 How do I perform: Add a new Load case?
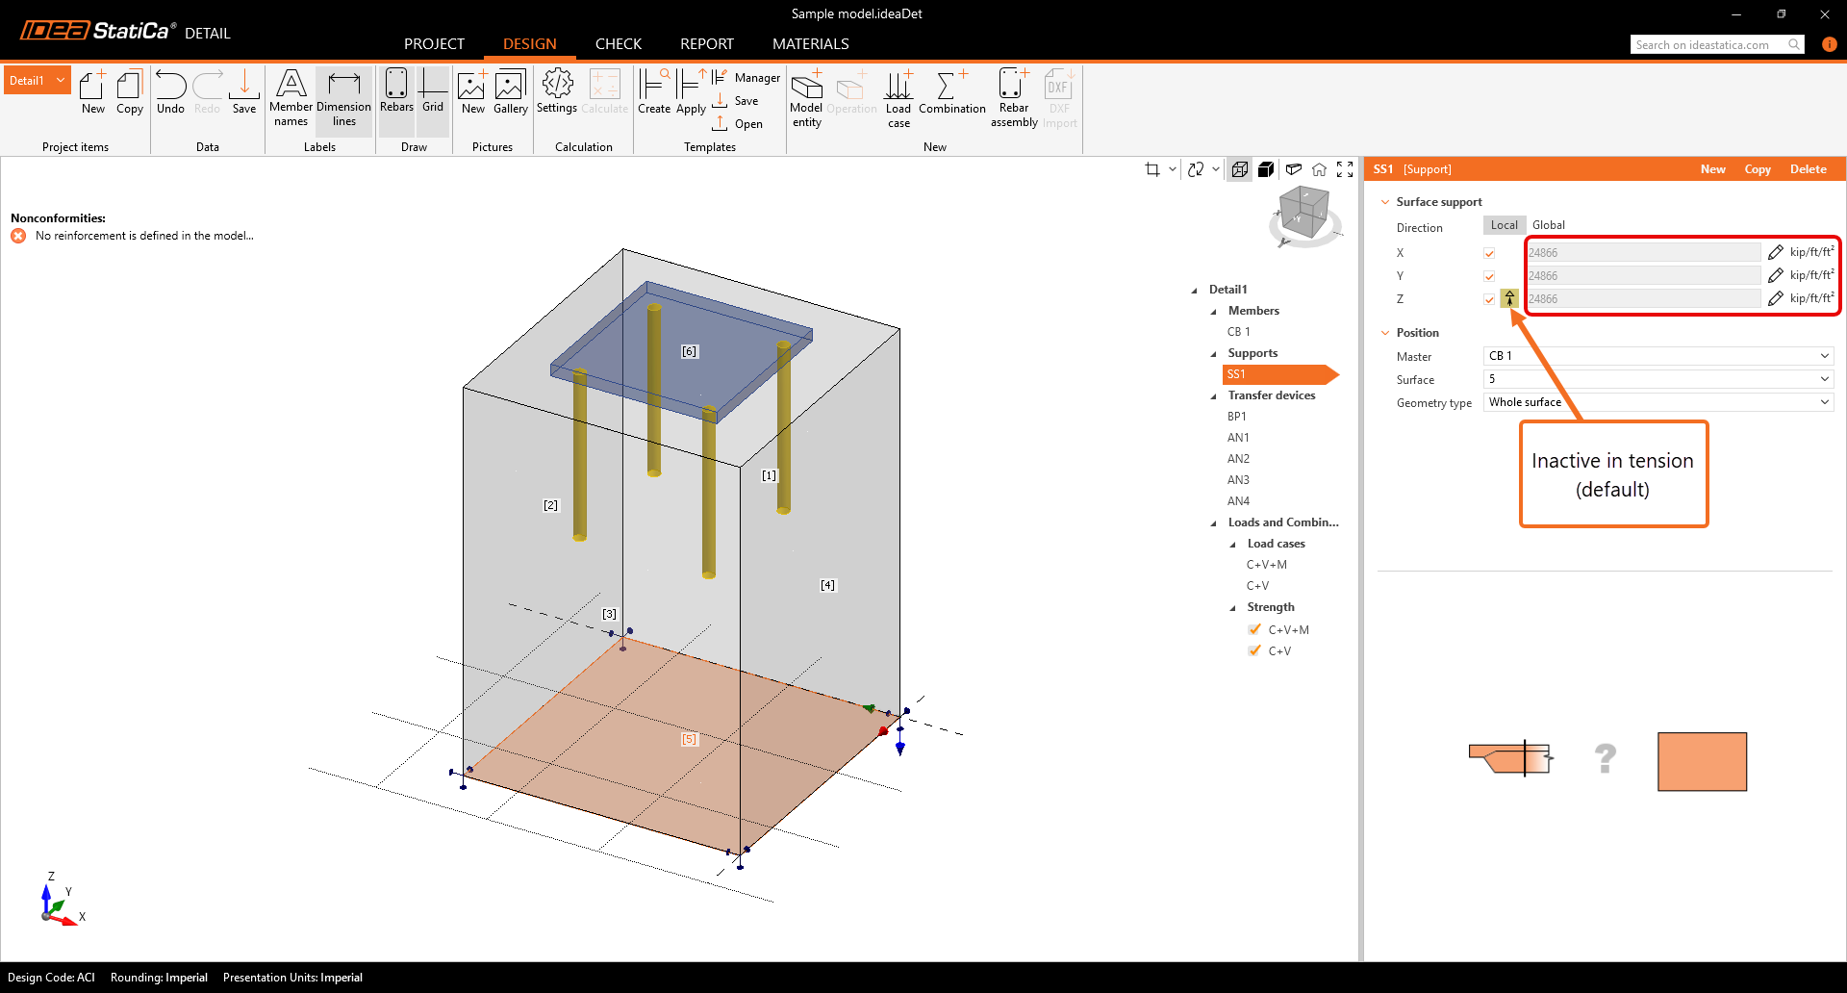[898, 97]
